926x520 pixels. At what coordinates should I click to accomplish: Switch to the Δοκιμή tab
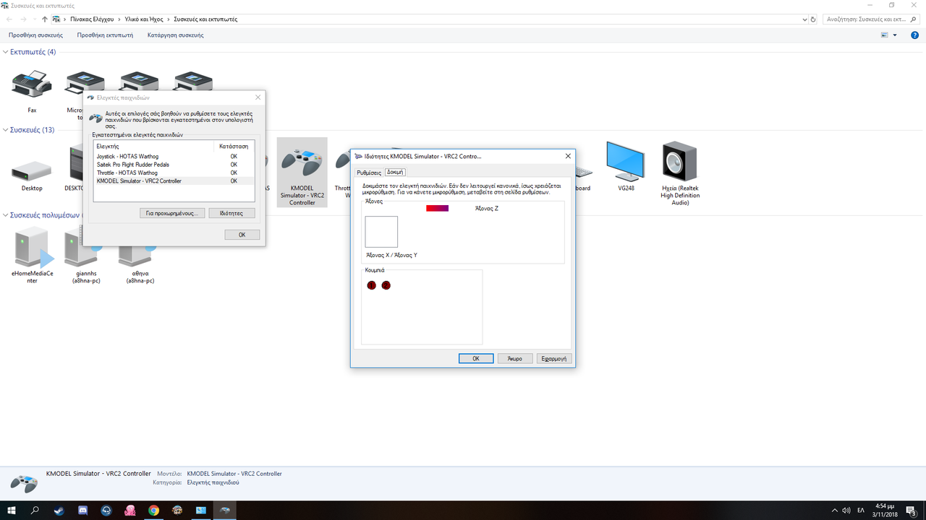point(395,172)
